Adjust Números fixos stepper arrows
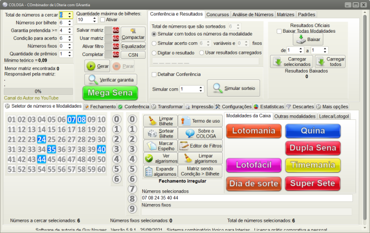Screen dimensions: 370x233 pos(69,46)
